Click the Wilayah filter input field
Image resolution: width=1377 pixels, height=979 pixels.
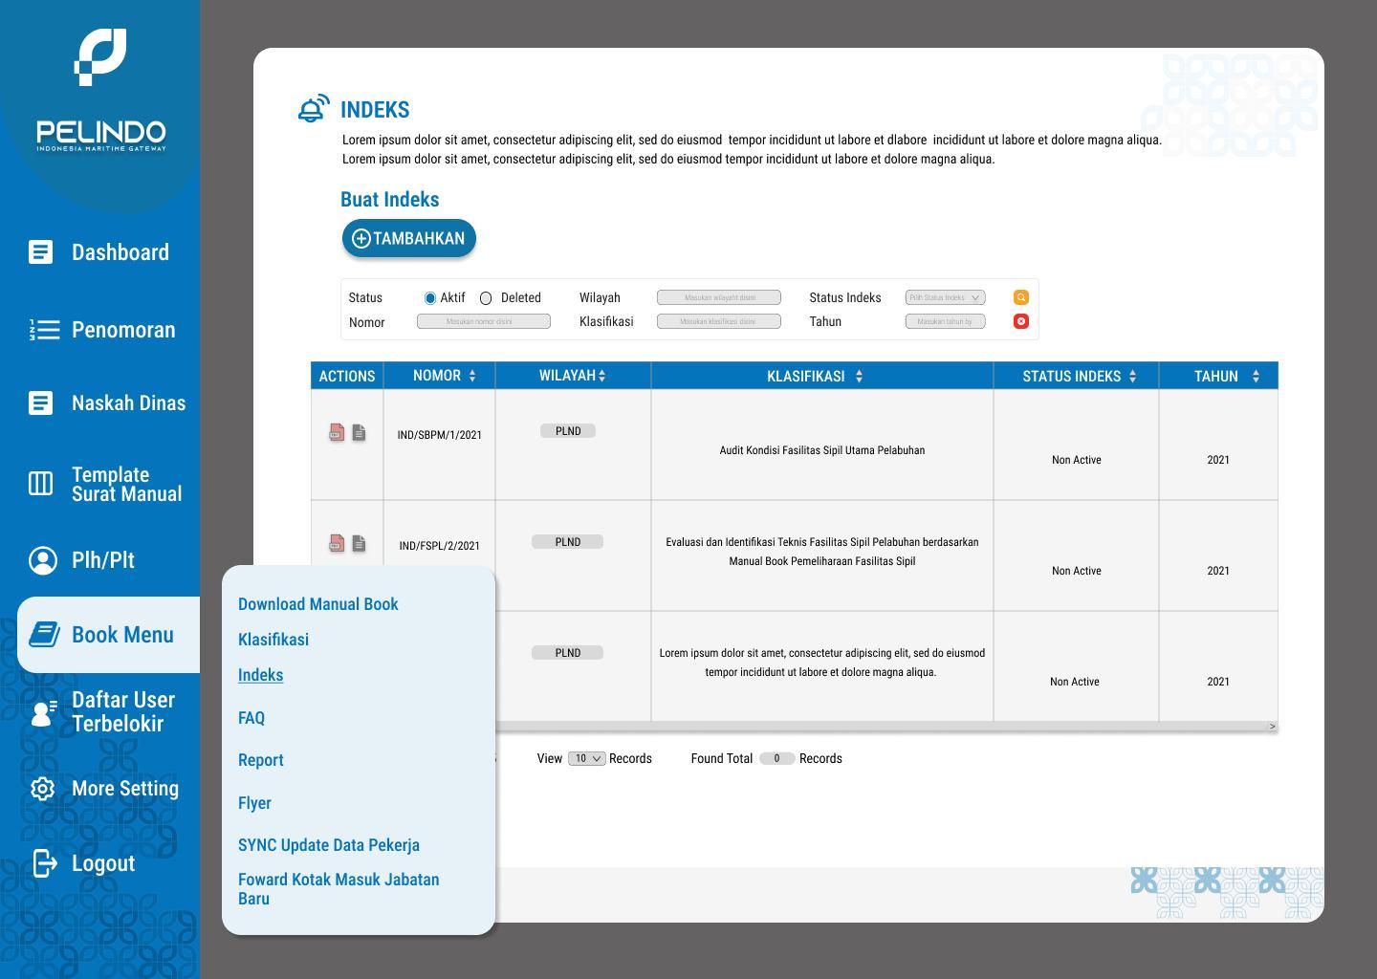pos(719,297)
